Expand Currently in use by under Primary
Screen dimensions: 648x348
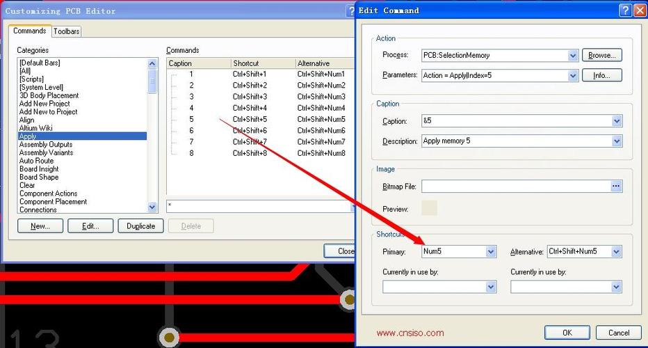(491, 287)
